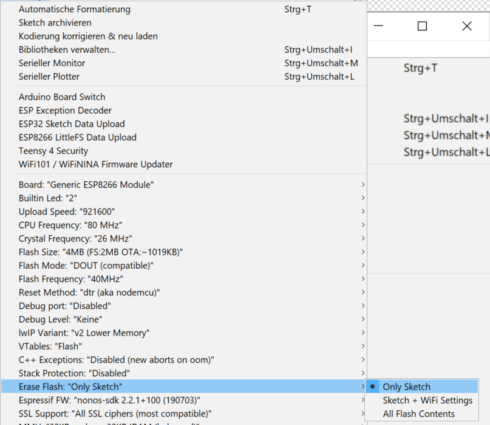Screen dimensions: 490x425
Task: Run ESP Exception Decoder tool
Action: click(65, 111)
